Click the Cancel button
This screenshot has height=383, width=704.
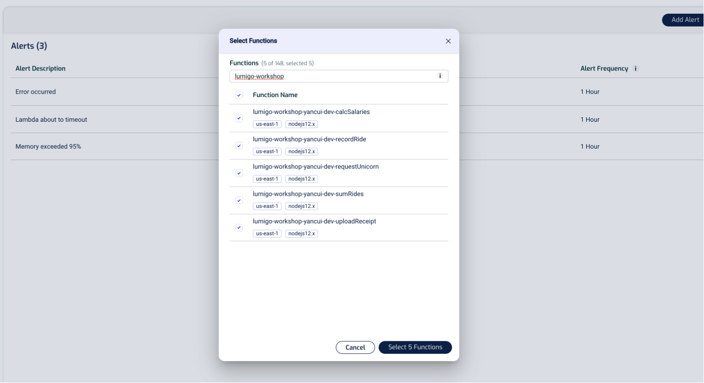(355, 348)
